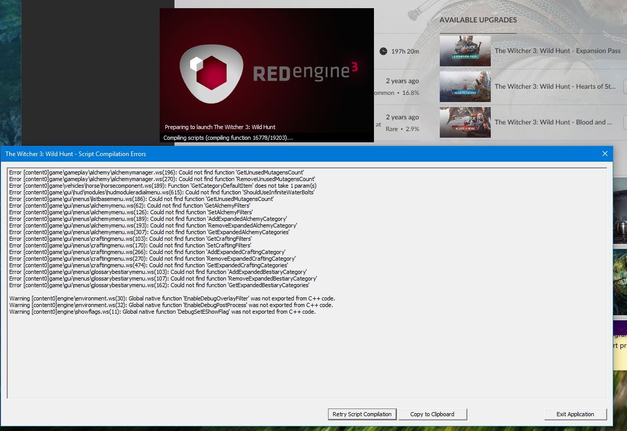Screen dimensions: 627x431
Task: Click the Exit Application button
Action: [575, 414]
